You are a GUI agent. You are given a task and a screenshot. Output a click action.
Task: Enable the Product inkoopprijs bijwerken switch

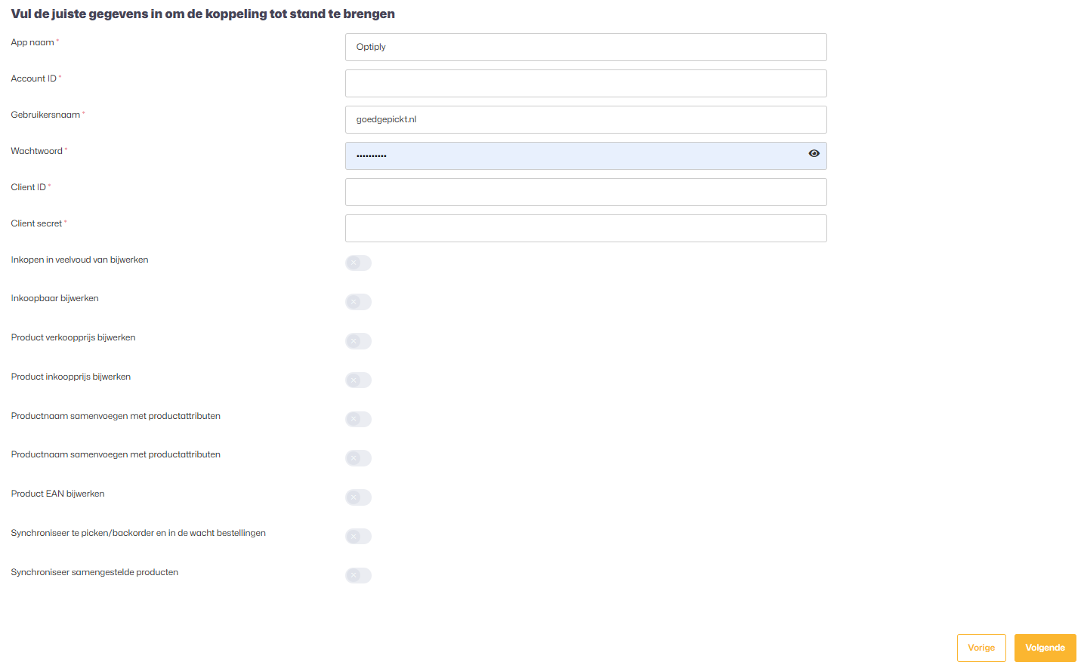tap(358, 380)
